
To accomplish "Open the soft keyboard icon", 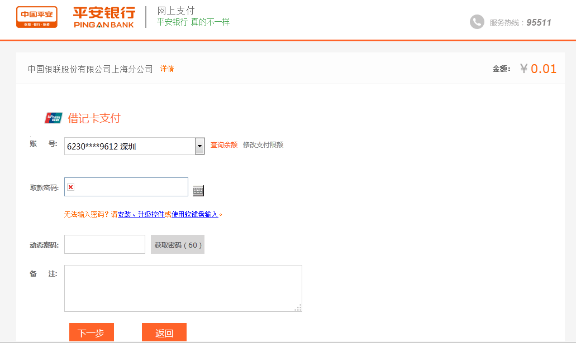I will tap(198, 191).
